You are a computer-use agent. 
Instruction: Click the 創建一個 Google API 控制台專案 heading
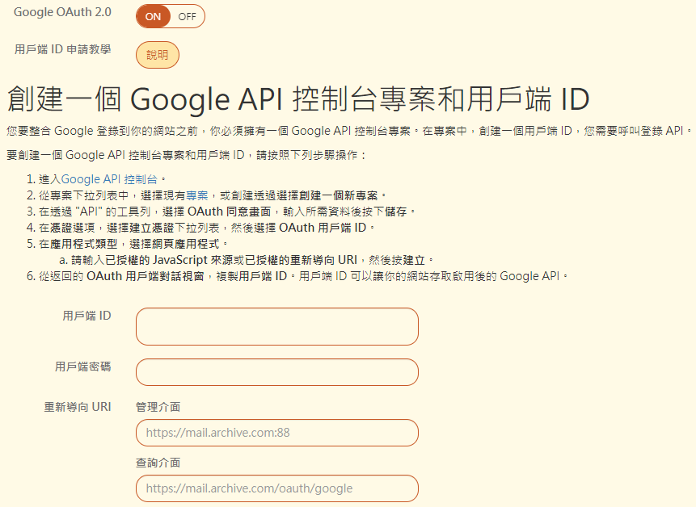click(297, 99)
